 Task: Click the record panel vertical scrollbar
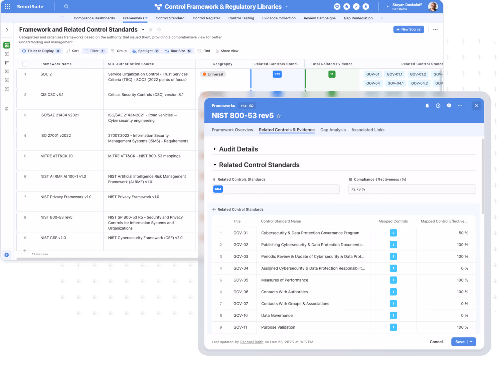point(483,176)
